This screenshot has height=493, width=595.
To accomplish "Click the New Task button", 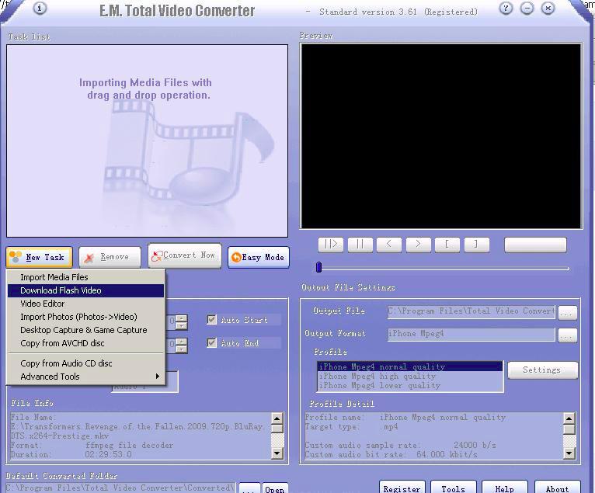I will tap(39, 257).
